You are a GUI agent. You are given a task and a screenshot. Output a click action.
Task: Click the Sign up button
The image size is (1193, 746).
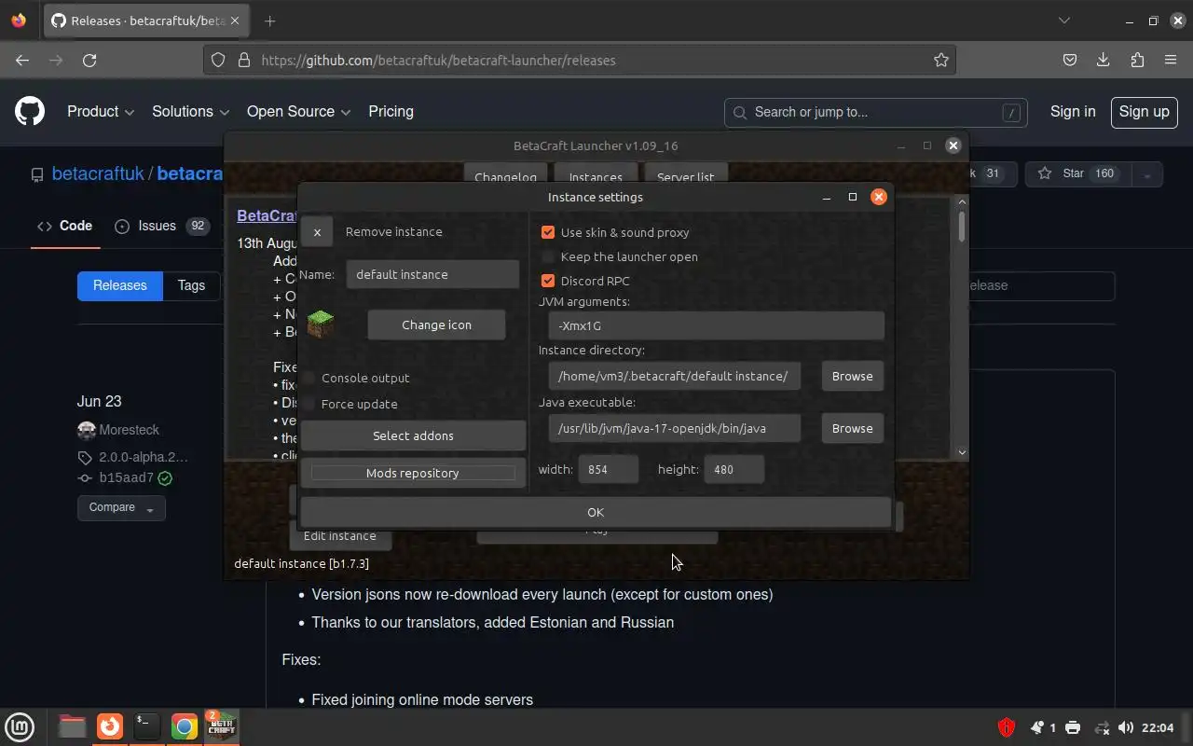click(1144, 112)
